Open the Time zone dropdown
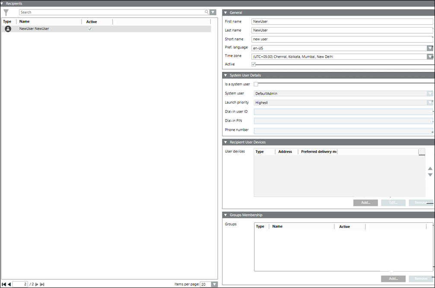Image resolution: width=435 pixels, height=288 pixels. coord(430,57)
